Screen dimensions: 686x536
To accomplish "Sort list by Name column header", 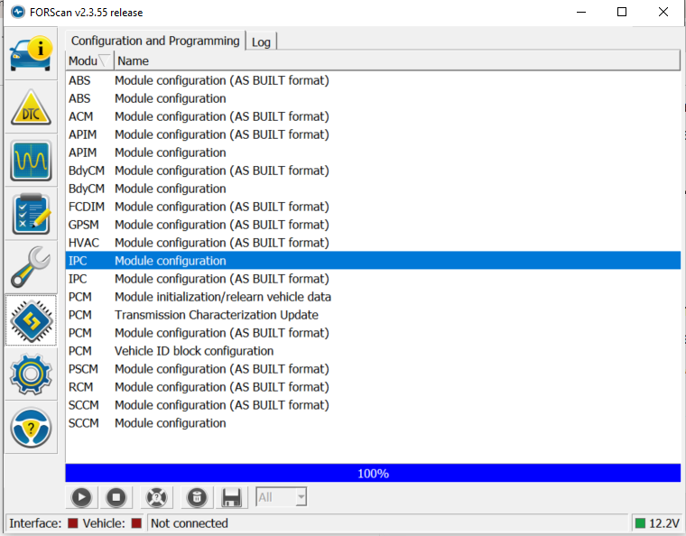I will point(395,60).
